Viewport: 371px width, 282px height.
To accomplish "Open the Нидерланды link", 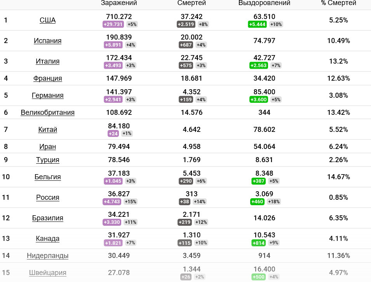I will pyautogui.click(x=47, y=256).
